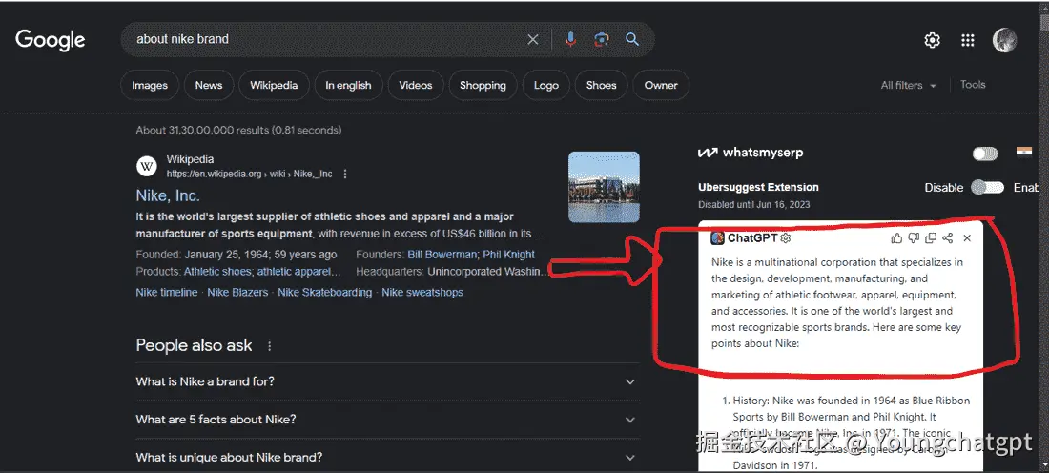This screenshot has width=1049, height=473.
Task: Click the "People also ask" heading
Action: (x=194, y=345)
